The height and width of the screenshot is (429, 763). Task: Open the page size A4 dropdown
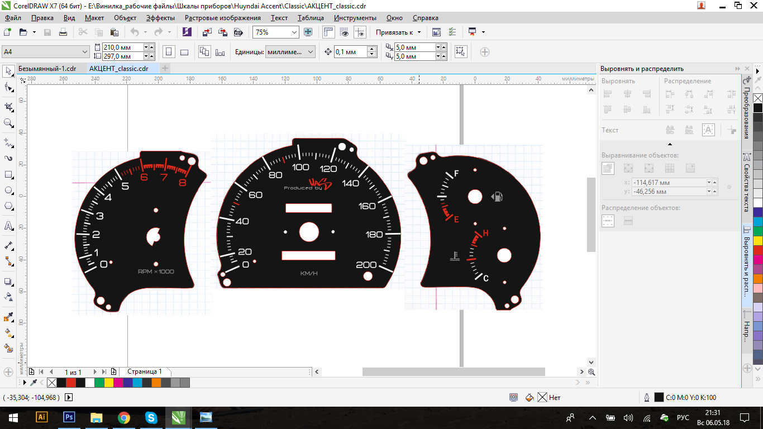pos(85,52)
